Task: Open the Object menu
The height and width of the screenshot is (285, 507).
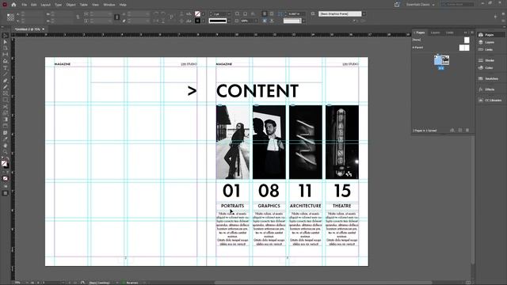Action: pyautogui.click(x=71, y=5)
